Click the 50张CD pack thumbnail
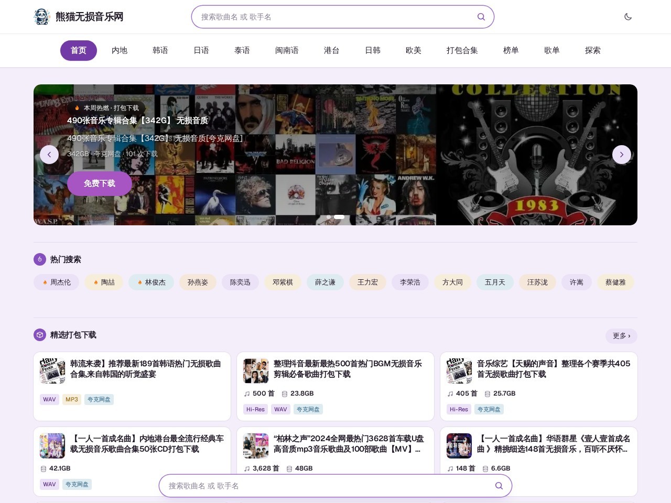671x503 pixels. point(52,446)
